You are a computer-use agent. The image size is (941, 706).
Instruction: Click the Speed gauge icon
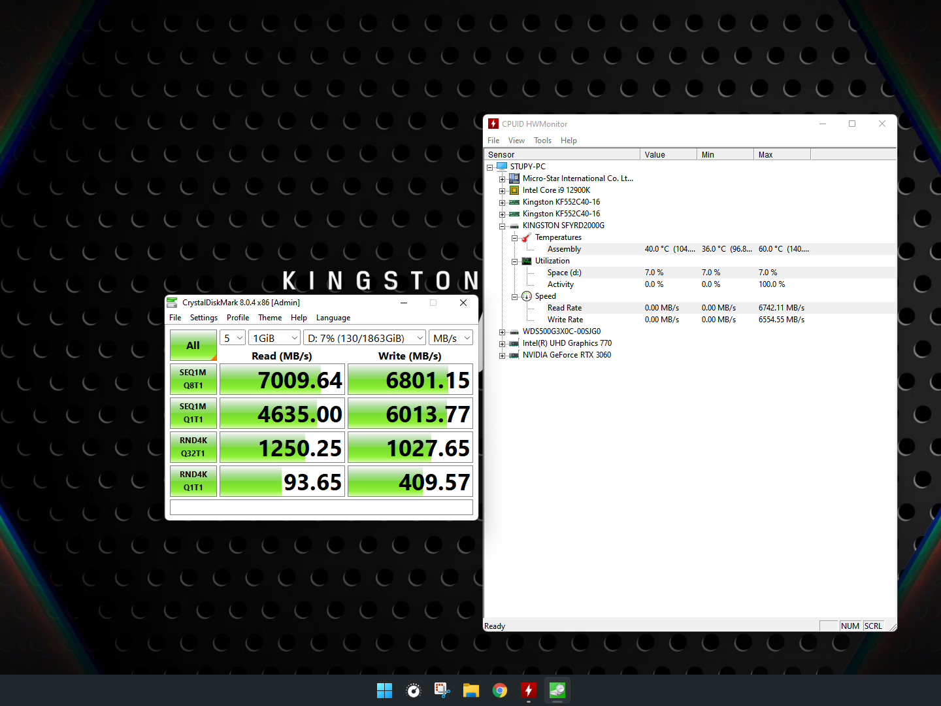pyautogui.click(x=527, y=296)
